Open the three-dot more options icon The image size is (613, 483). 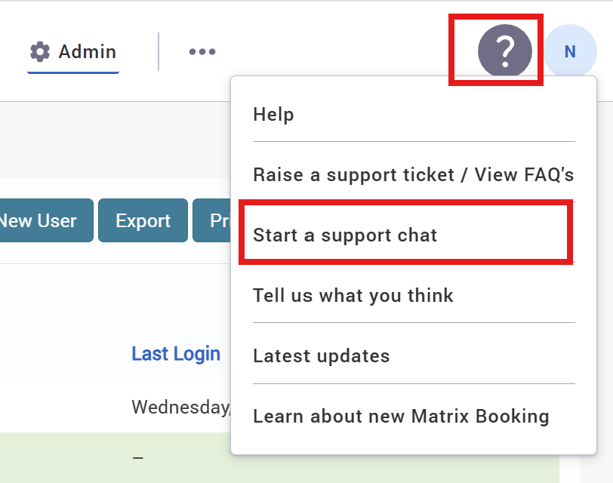(x=202, y=51)
